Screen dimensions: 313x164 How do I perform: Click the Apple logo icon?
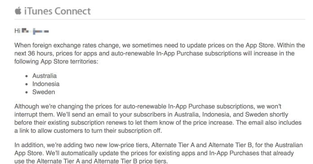point(18,11)
